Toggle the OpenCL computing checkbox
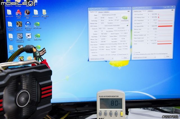Image resolution: width=180 pixels, height=119 pixels. [100, 55]
